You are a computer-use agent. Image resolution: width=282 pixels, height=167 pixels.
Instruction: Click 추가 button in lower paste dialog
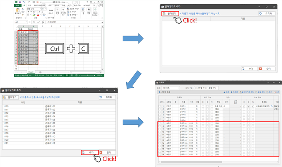click(90, 152)
